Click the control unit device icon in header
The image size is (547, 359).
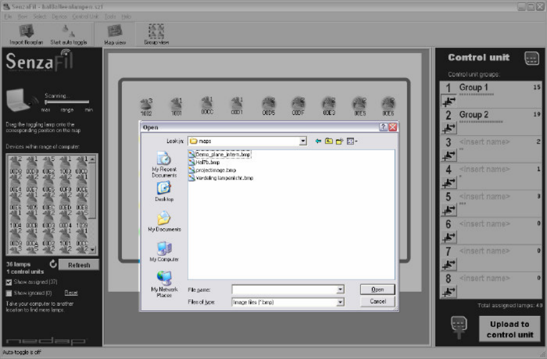(532, 58)
